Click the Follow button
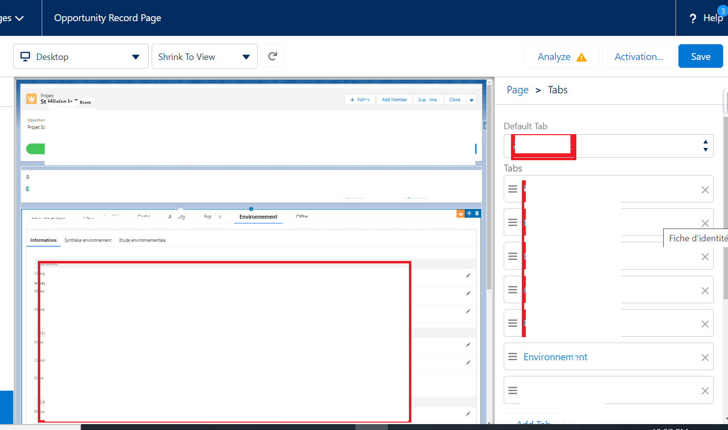728x430 pixels. click(360, 100)
